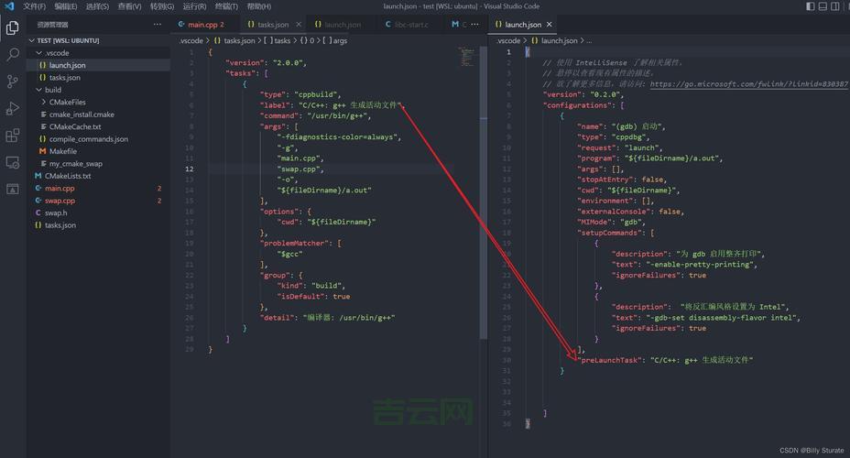Click the explorer panel's more actions ellipsis
This screenshot has width=850, height=458.
point(158,25)
